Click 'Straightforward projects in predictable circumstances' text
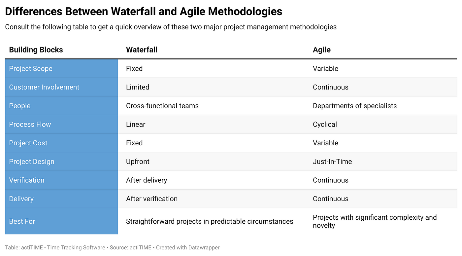 click(x=210, y=221)
